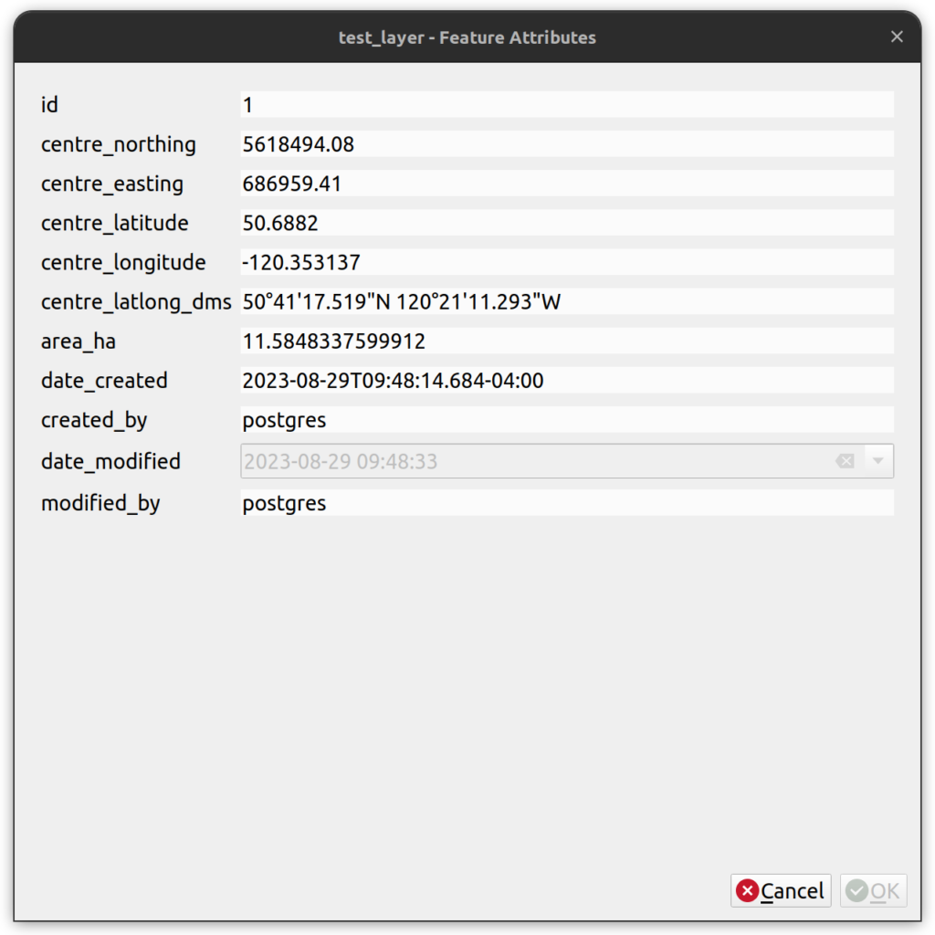Click the date_modified datetime text box
935x935 pixels.
tap(530, 461)
